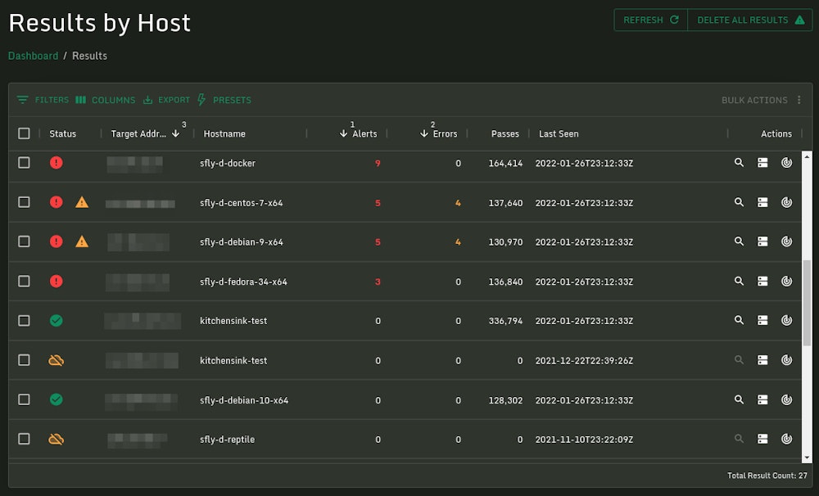Click the magnifier icon for sfly-d-docker
Screen dimensions: 819x496
tap(739, 163)
